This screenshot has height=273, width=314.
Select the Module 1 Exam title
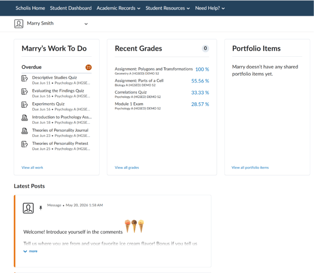click(129, 104)
